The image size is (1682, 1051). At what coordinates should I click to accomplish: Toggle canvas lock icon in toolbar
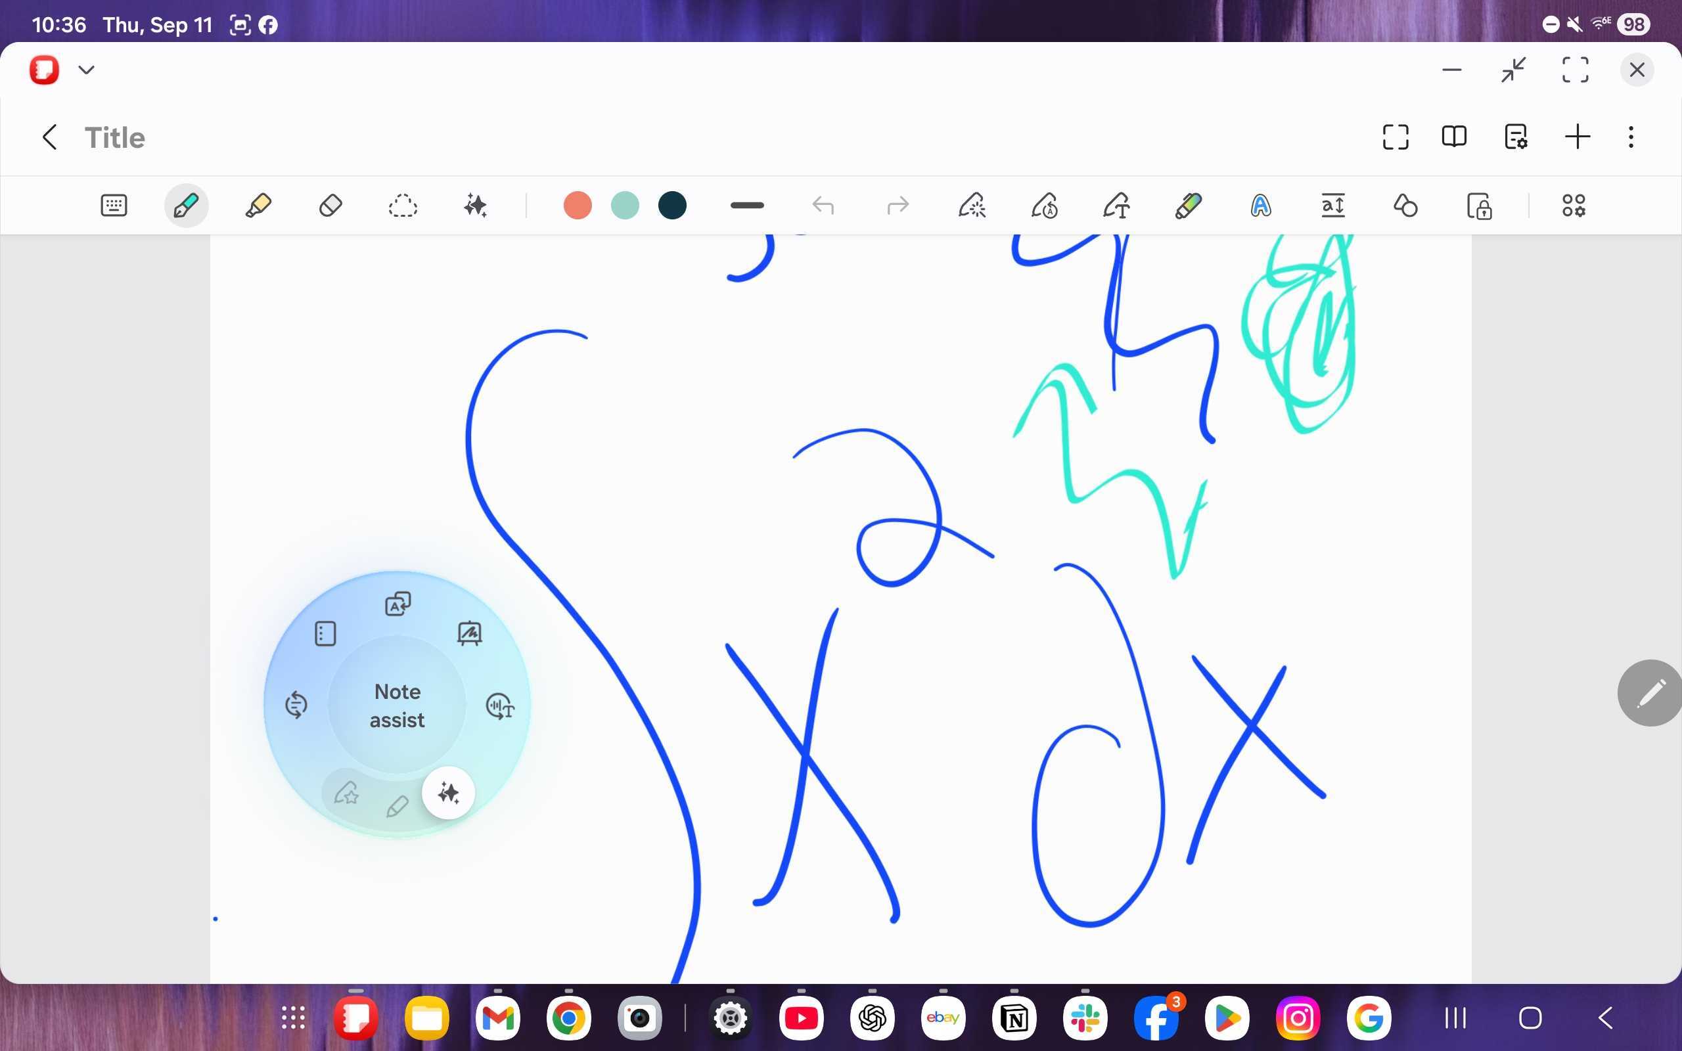tap(1479, 206)
